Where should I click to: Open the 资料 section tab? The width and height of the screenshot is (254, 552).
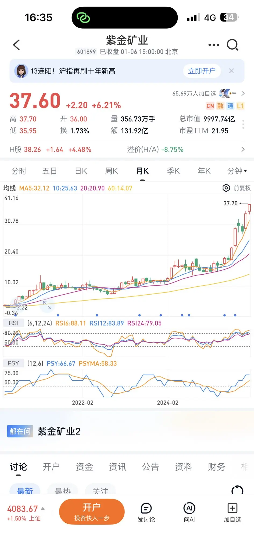pyautogui.click(x=184, y=467)
